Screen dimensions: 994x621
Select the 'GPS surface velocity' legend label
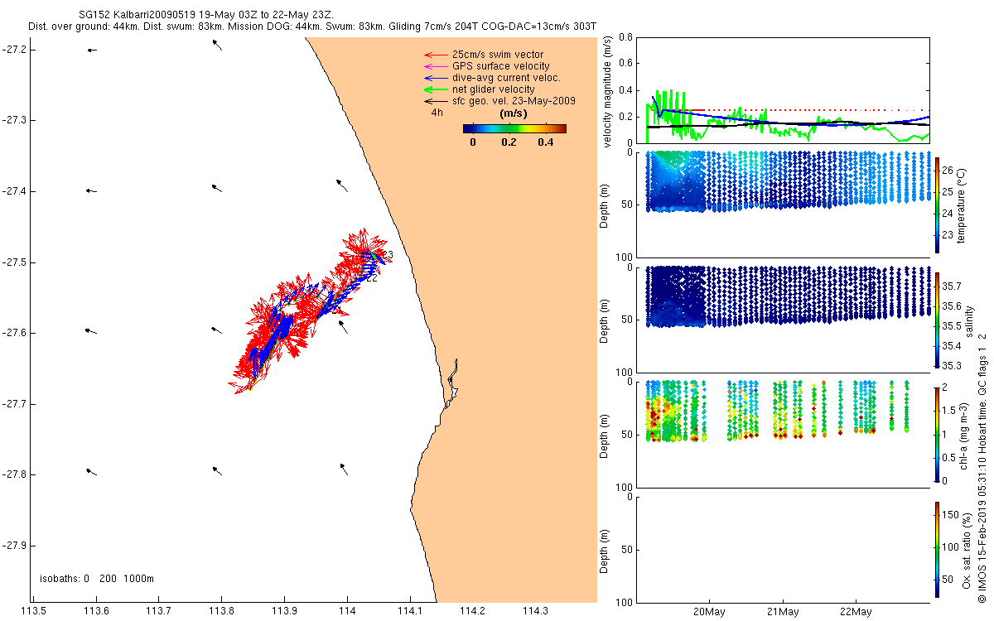[500, 66]
